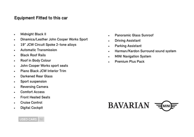Select the 19" JCW Circuit Spoke alloys item

point(48,45)
